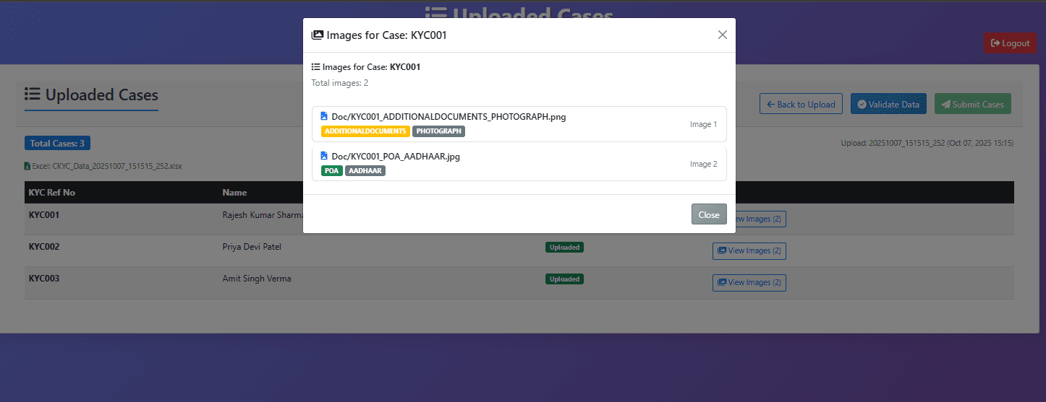Image resolution: width=1046 pixels, height=402 pixels.
Task: Click the images icon in KYC002's View Images button
Action: pyautogui.click(x=722, y=251)
